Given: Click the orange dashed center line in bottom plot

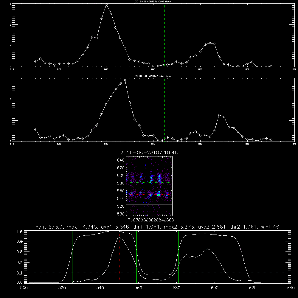Looking at the screenshot, I should [x=163, y=257].
